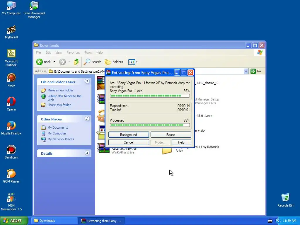
Task: Click the keyboard icon in system tray
Action: point(270,221)
